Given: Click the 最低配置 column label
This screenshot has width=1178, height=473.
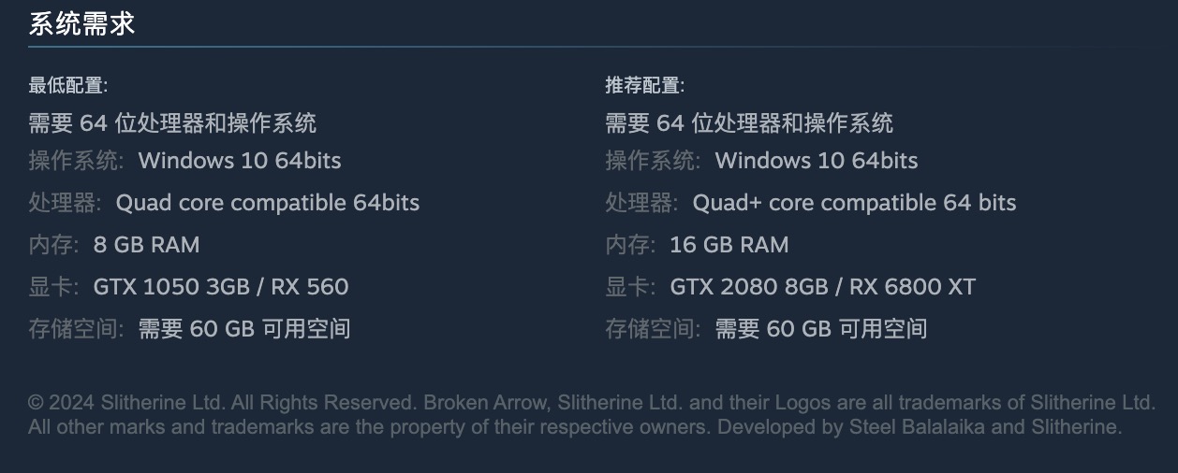Looking at the screenshot, I should 67,86.
